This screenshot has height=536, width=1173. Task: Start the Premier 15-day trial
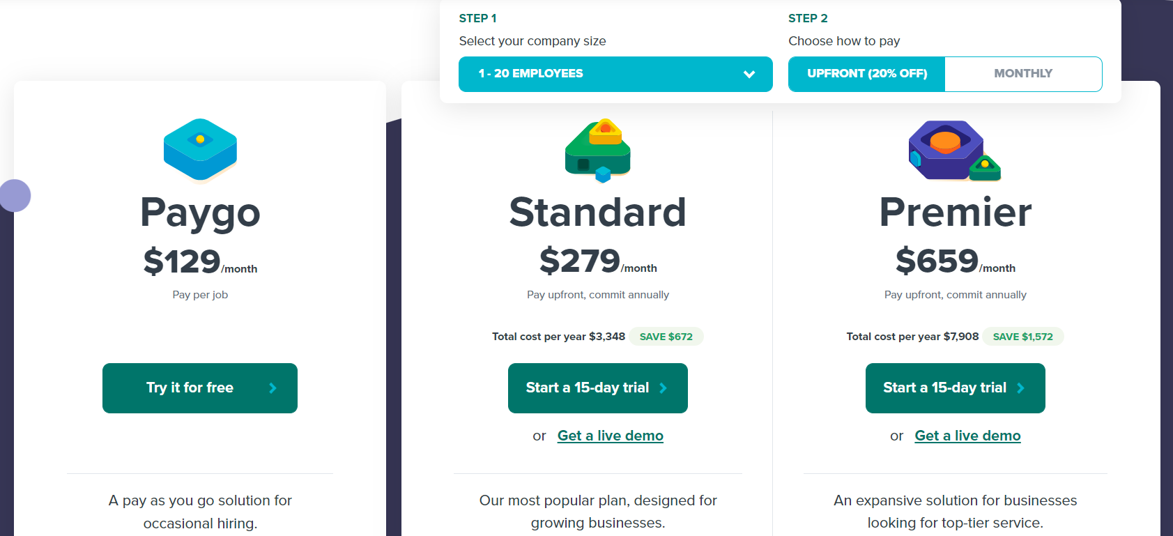point(956,388)
